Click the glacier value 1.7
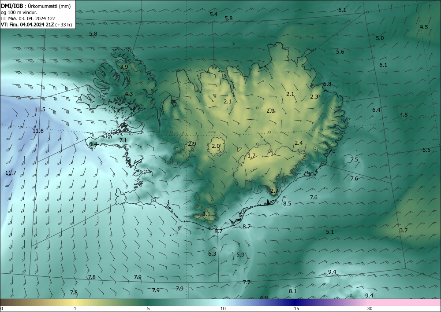 point(251,156)
